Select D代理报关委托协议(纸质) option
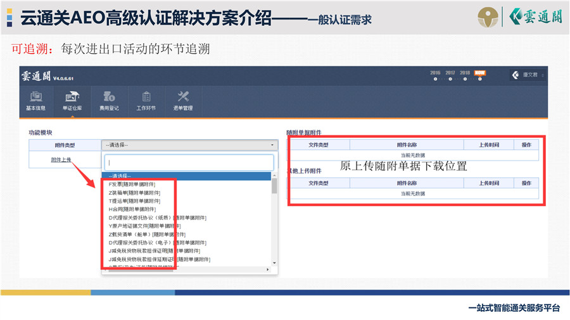The image size is (570, 320). pyautogui.click(x=158, y=218)
